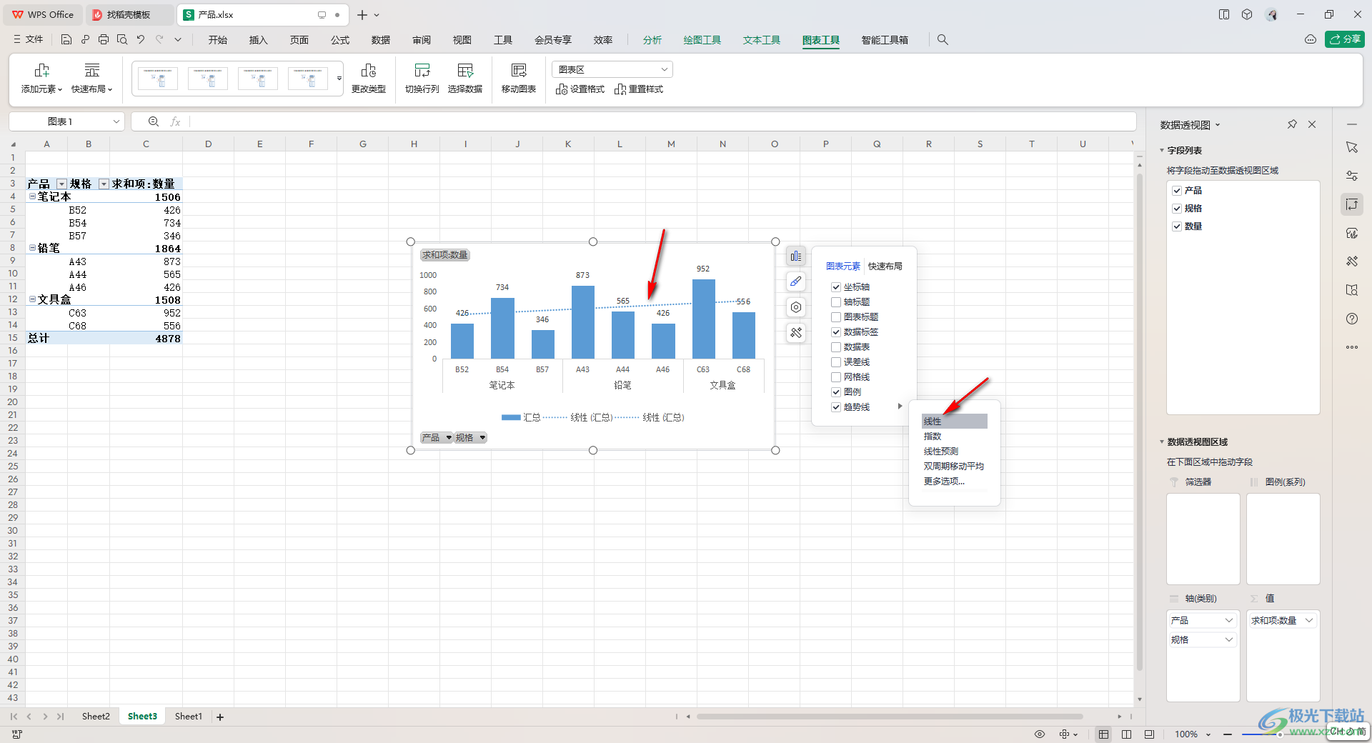1372x743 pixels.
Task: Click the chart settings gear icon
Action: pyautogui.click(x=796, y=307)
